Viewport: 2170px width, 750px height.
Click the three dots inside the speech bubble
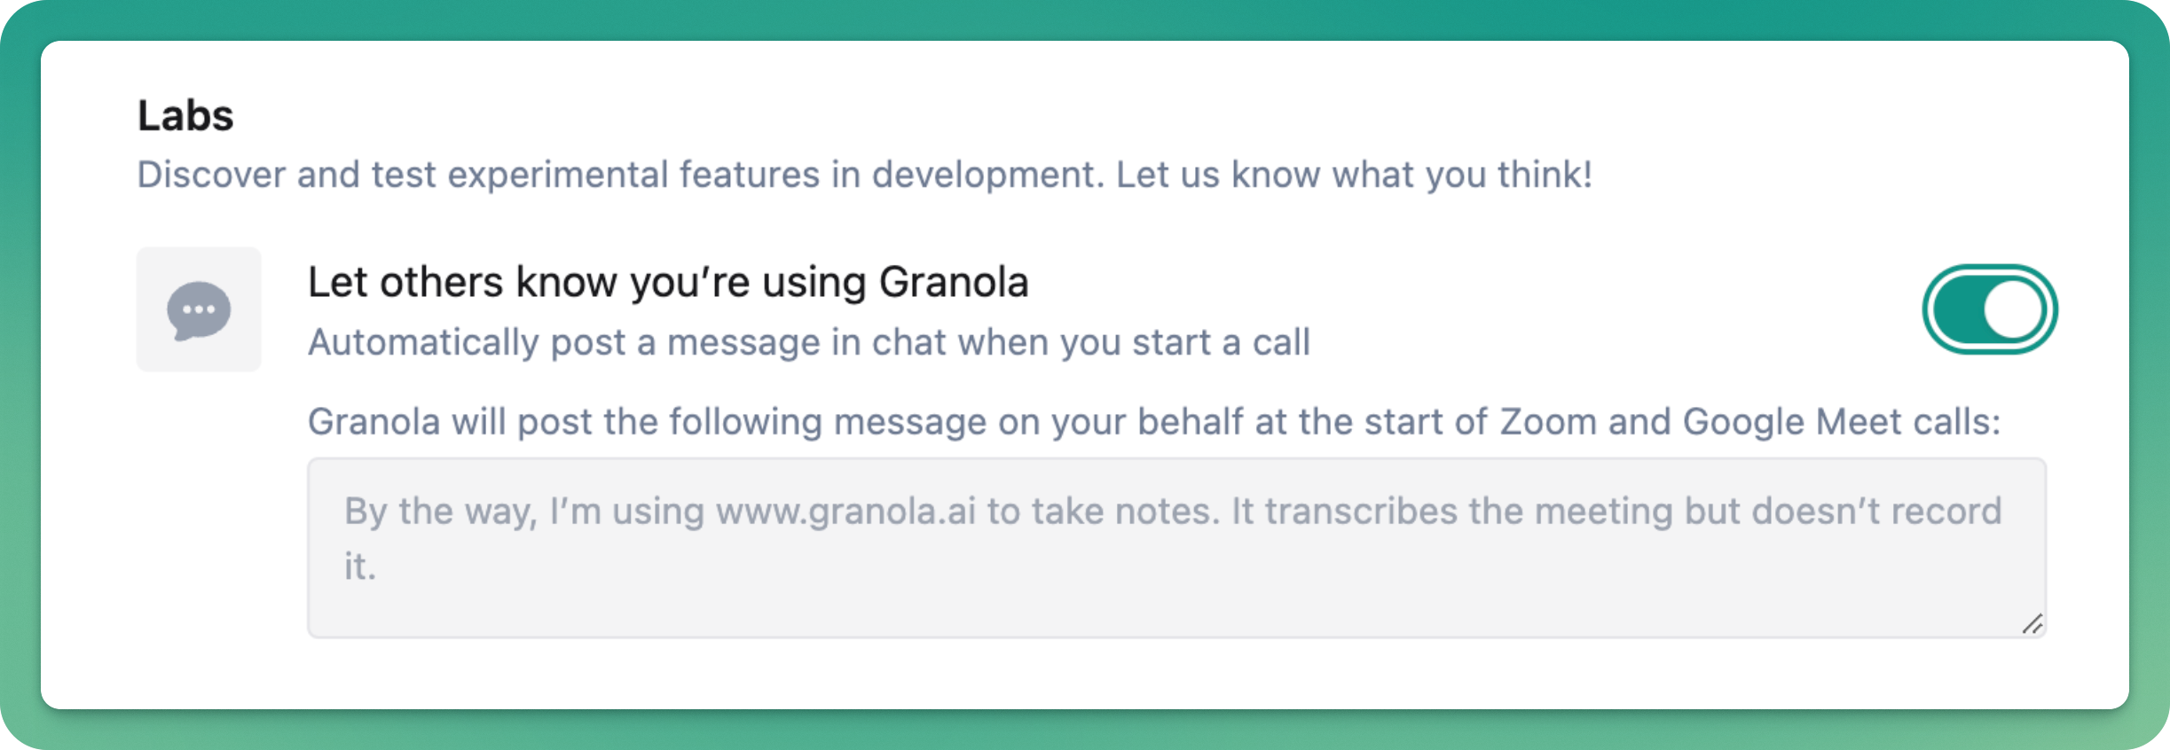pyautogui.click(x=199, y=309)
